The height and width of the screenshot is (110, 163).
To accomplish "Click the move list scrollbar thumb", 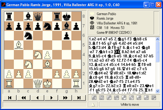I will tap(157, 52).
